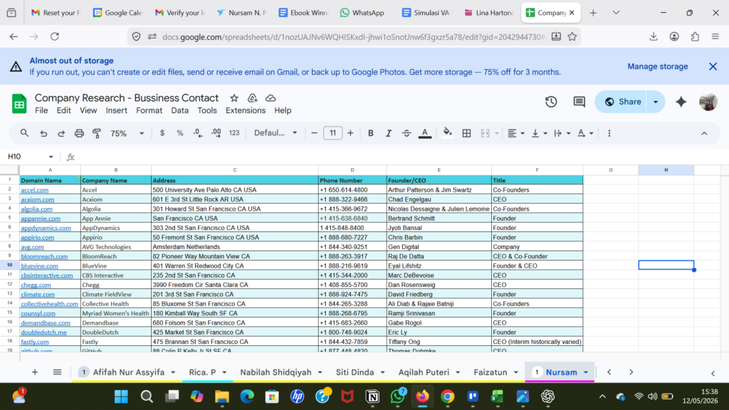Click the Redo arrow in the toolbar

coord(61,133)
